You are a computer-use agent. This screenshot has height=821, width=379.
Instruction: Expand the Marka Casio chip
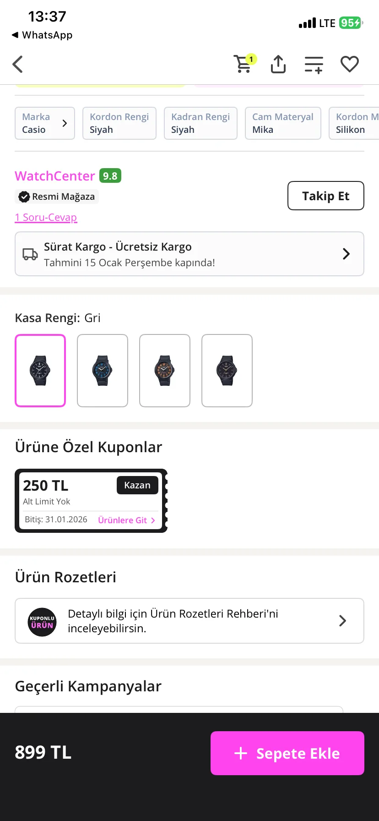(x=45, y=123)
